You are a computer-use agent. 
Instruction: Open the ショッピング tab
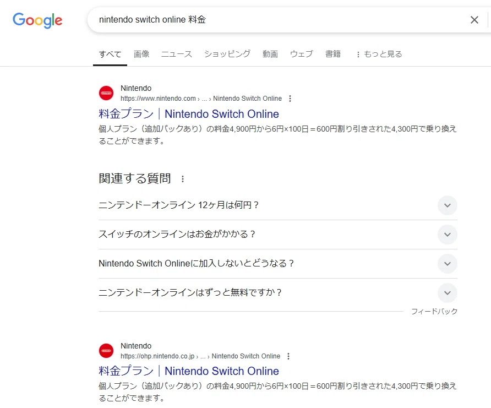(227, 54)
